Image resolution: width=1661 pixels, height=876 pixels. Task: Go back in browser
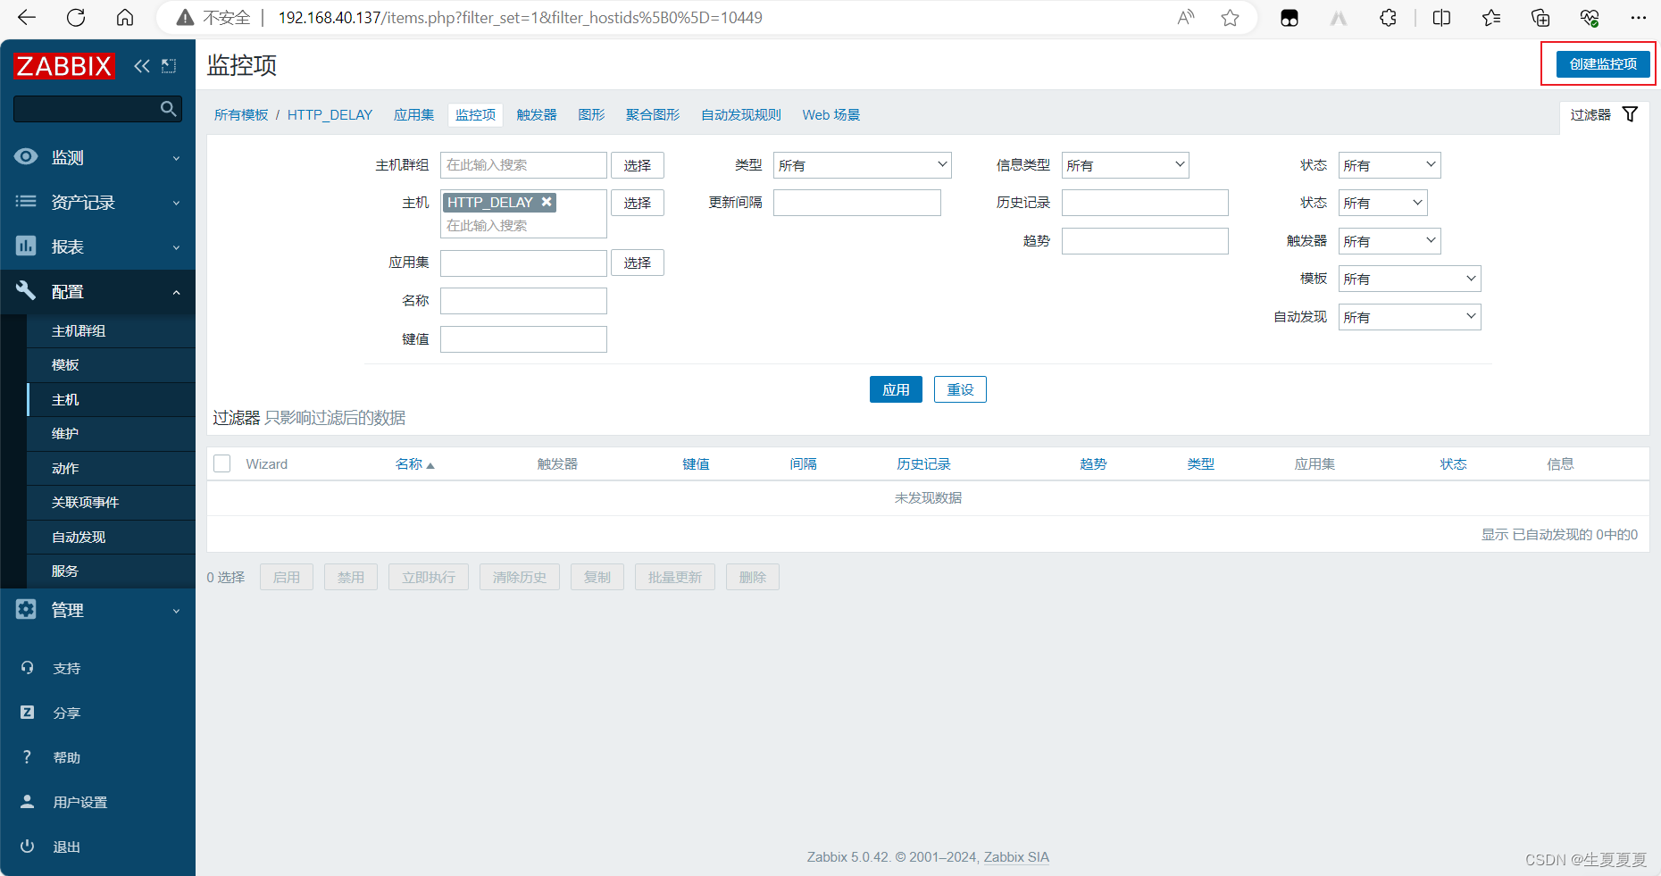[x=27, y=18]
